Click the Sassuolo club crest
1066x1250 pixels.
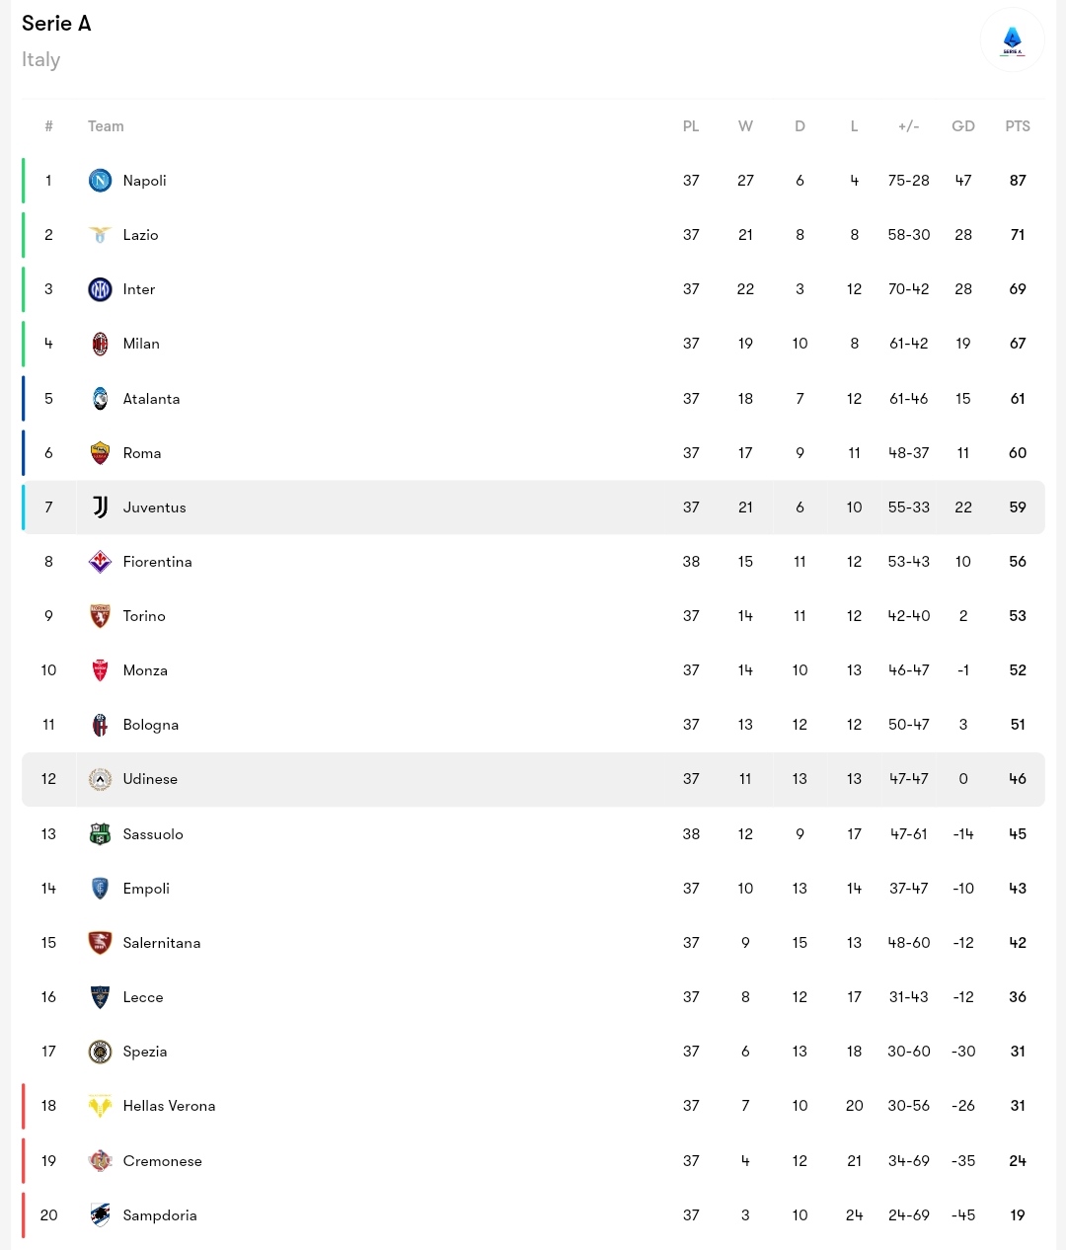(x=100, y=834)
